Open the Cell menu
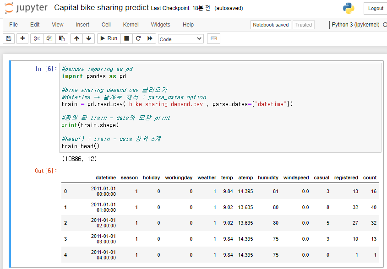This screenshot has height=269, width=387. pyautogui.click(x=106, y=25)
